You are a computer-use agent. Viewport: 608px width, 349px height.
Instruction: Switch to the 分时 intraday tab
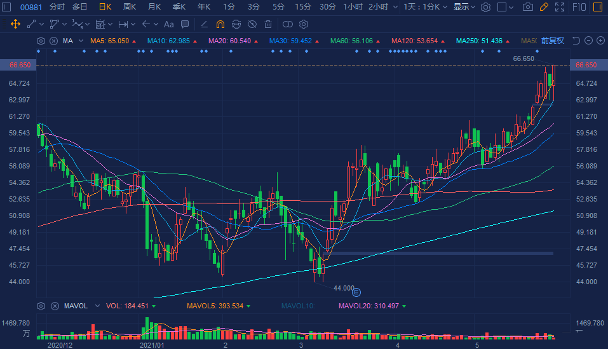pyautogui.click(x=57, y=7)
